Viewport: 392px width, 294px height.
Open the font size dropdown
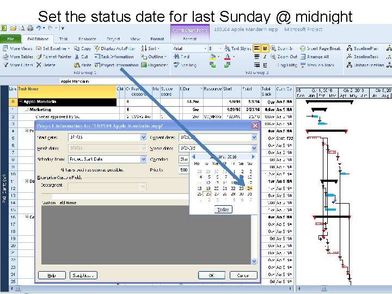(220, 48)
